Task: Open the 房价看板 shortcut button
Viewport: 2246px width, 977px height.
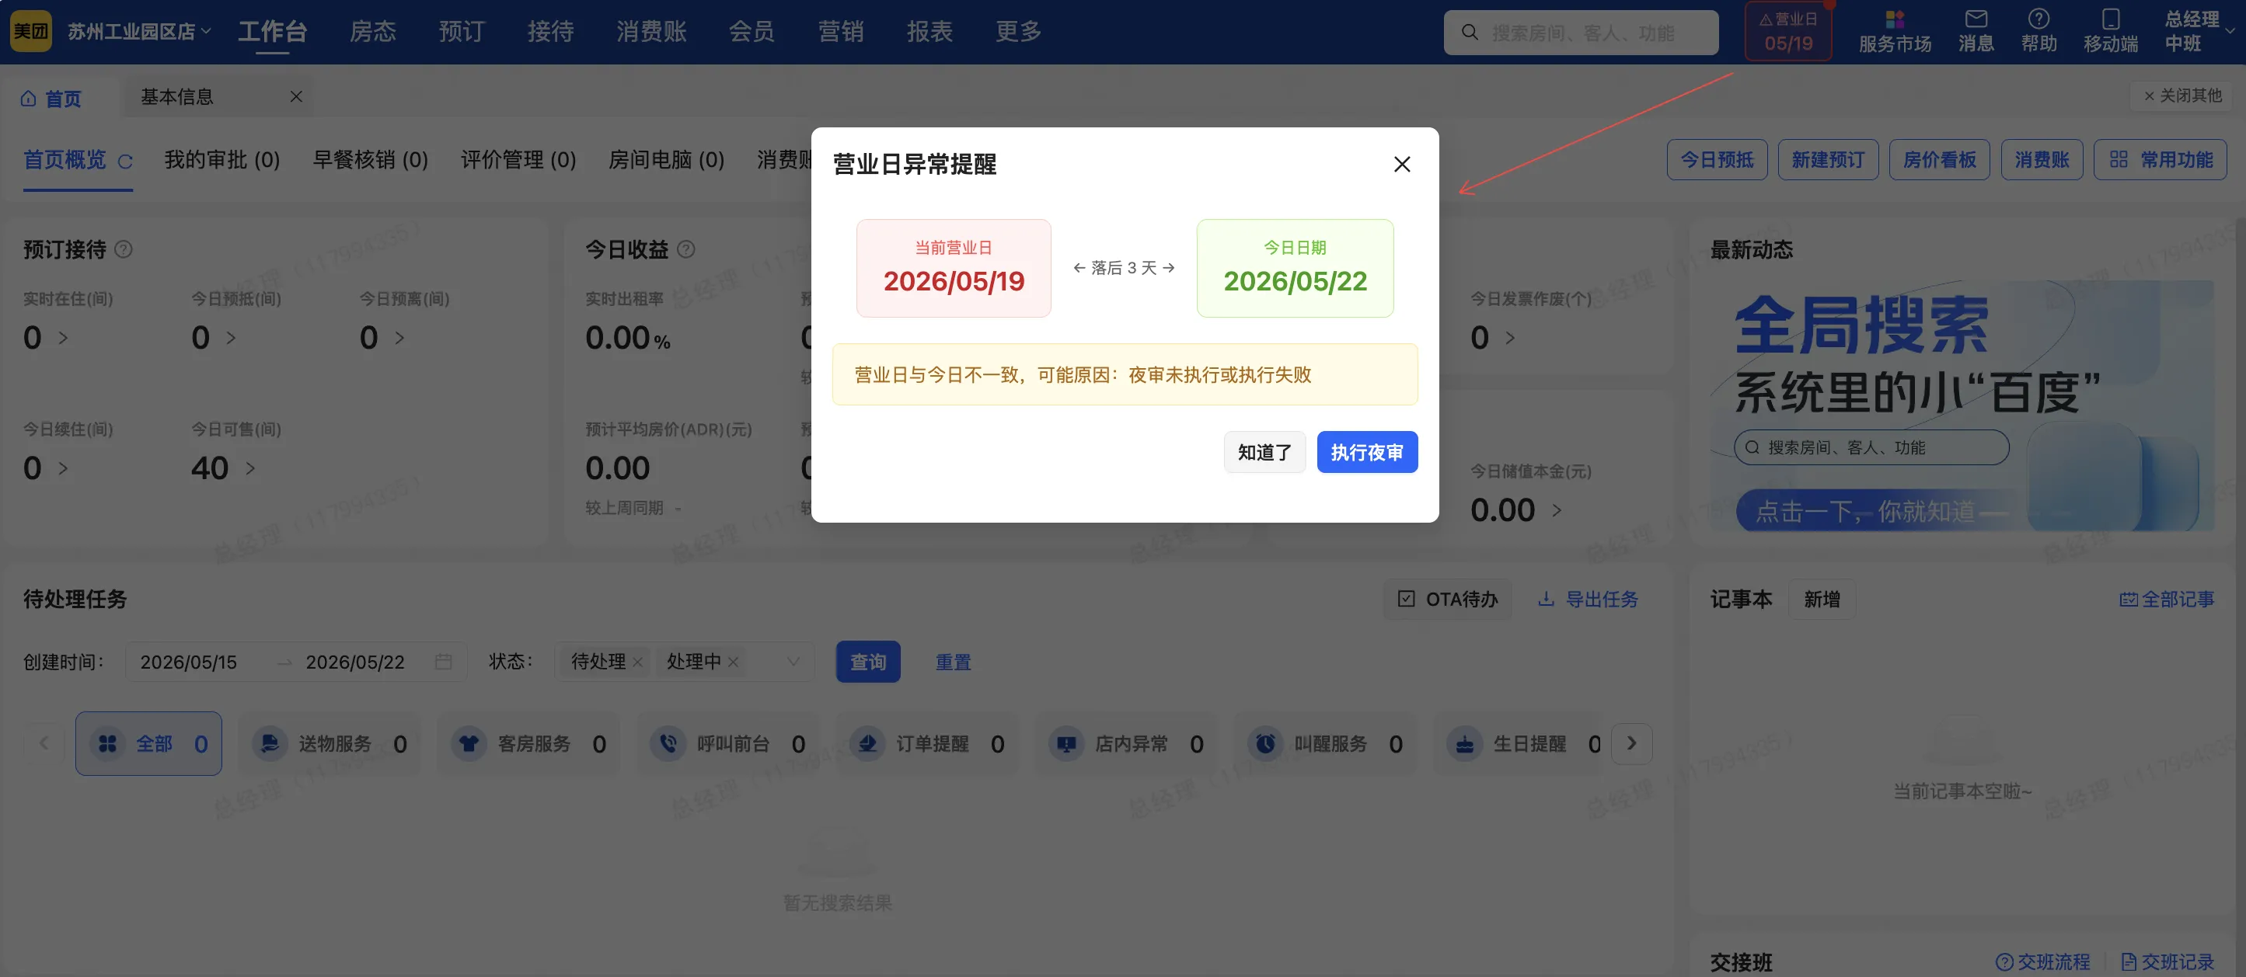Action: point(1939,160)
